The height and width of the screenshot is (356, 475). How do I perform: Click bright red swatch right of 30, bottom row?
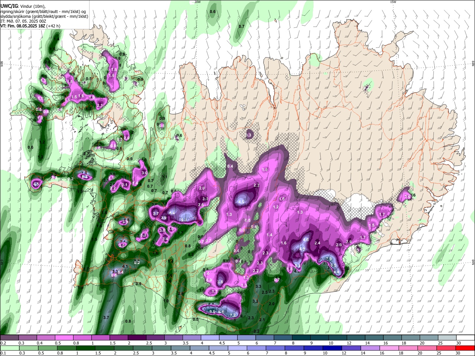pos(465,348)
